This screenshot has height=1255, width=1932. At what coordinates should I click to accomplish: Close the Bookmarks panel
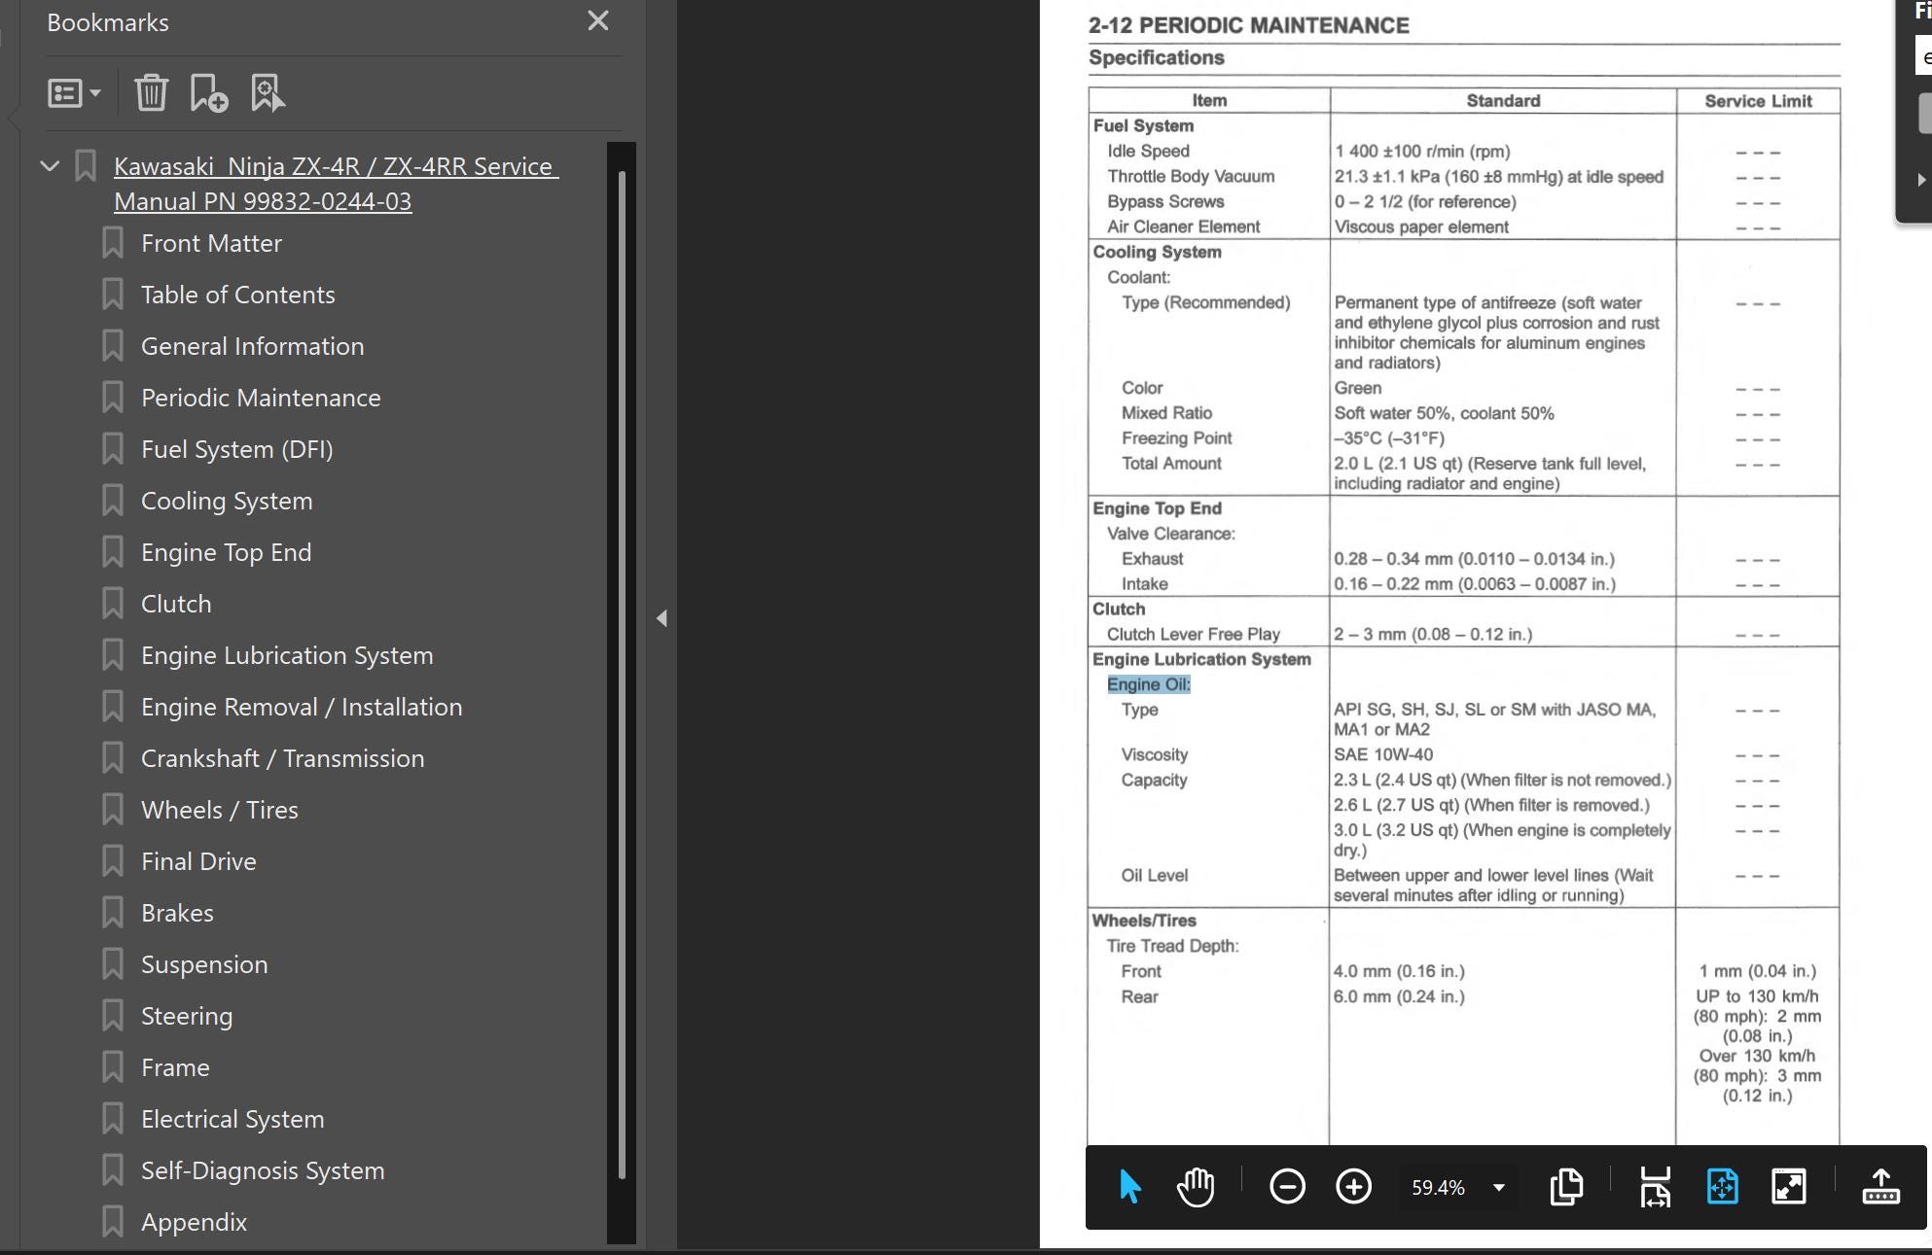tap(598, 20)
